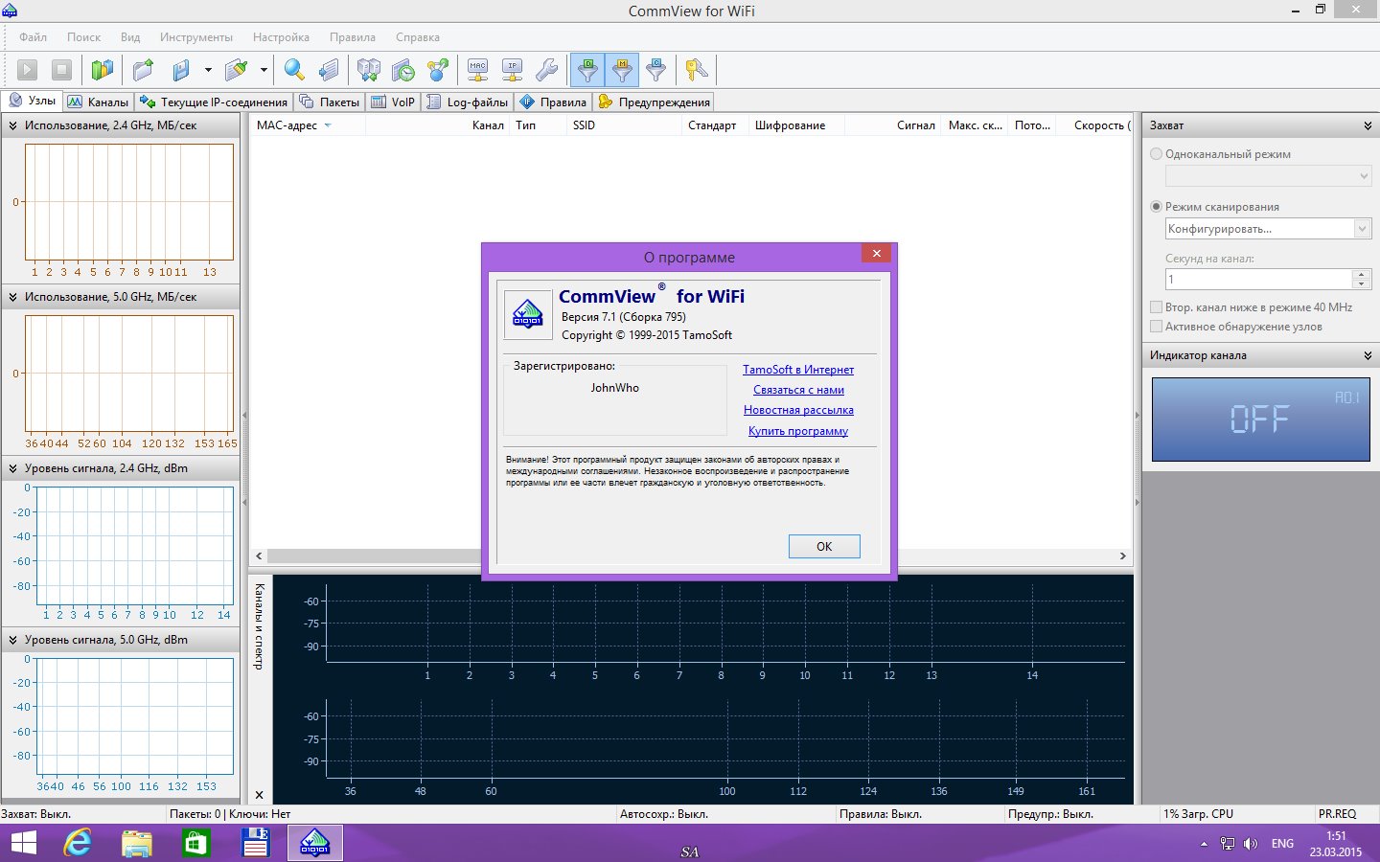Switch to the Каналы tab
Image resolution: width=1380 pixels, height=862 pixels.
(x=98, y=102)
